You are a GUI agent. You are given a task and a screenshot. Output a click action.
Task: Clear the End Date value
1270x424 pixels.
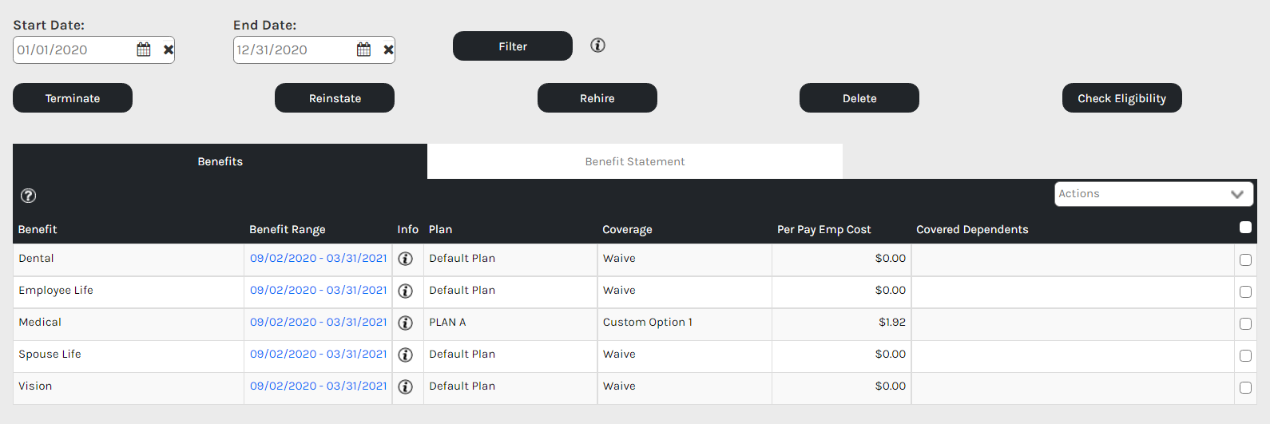pos(388,50)
